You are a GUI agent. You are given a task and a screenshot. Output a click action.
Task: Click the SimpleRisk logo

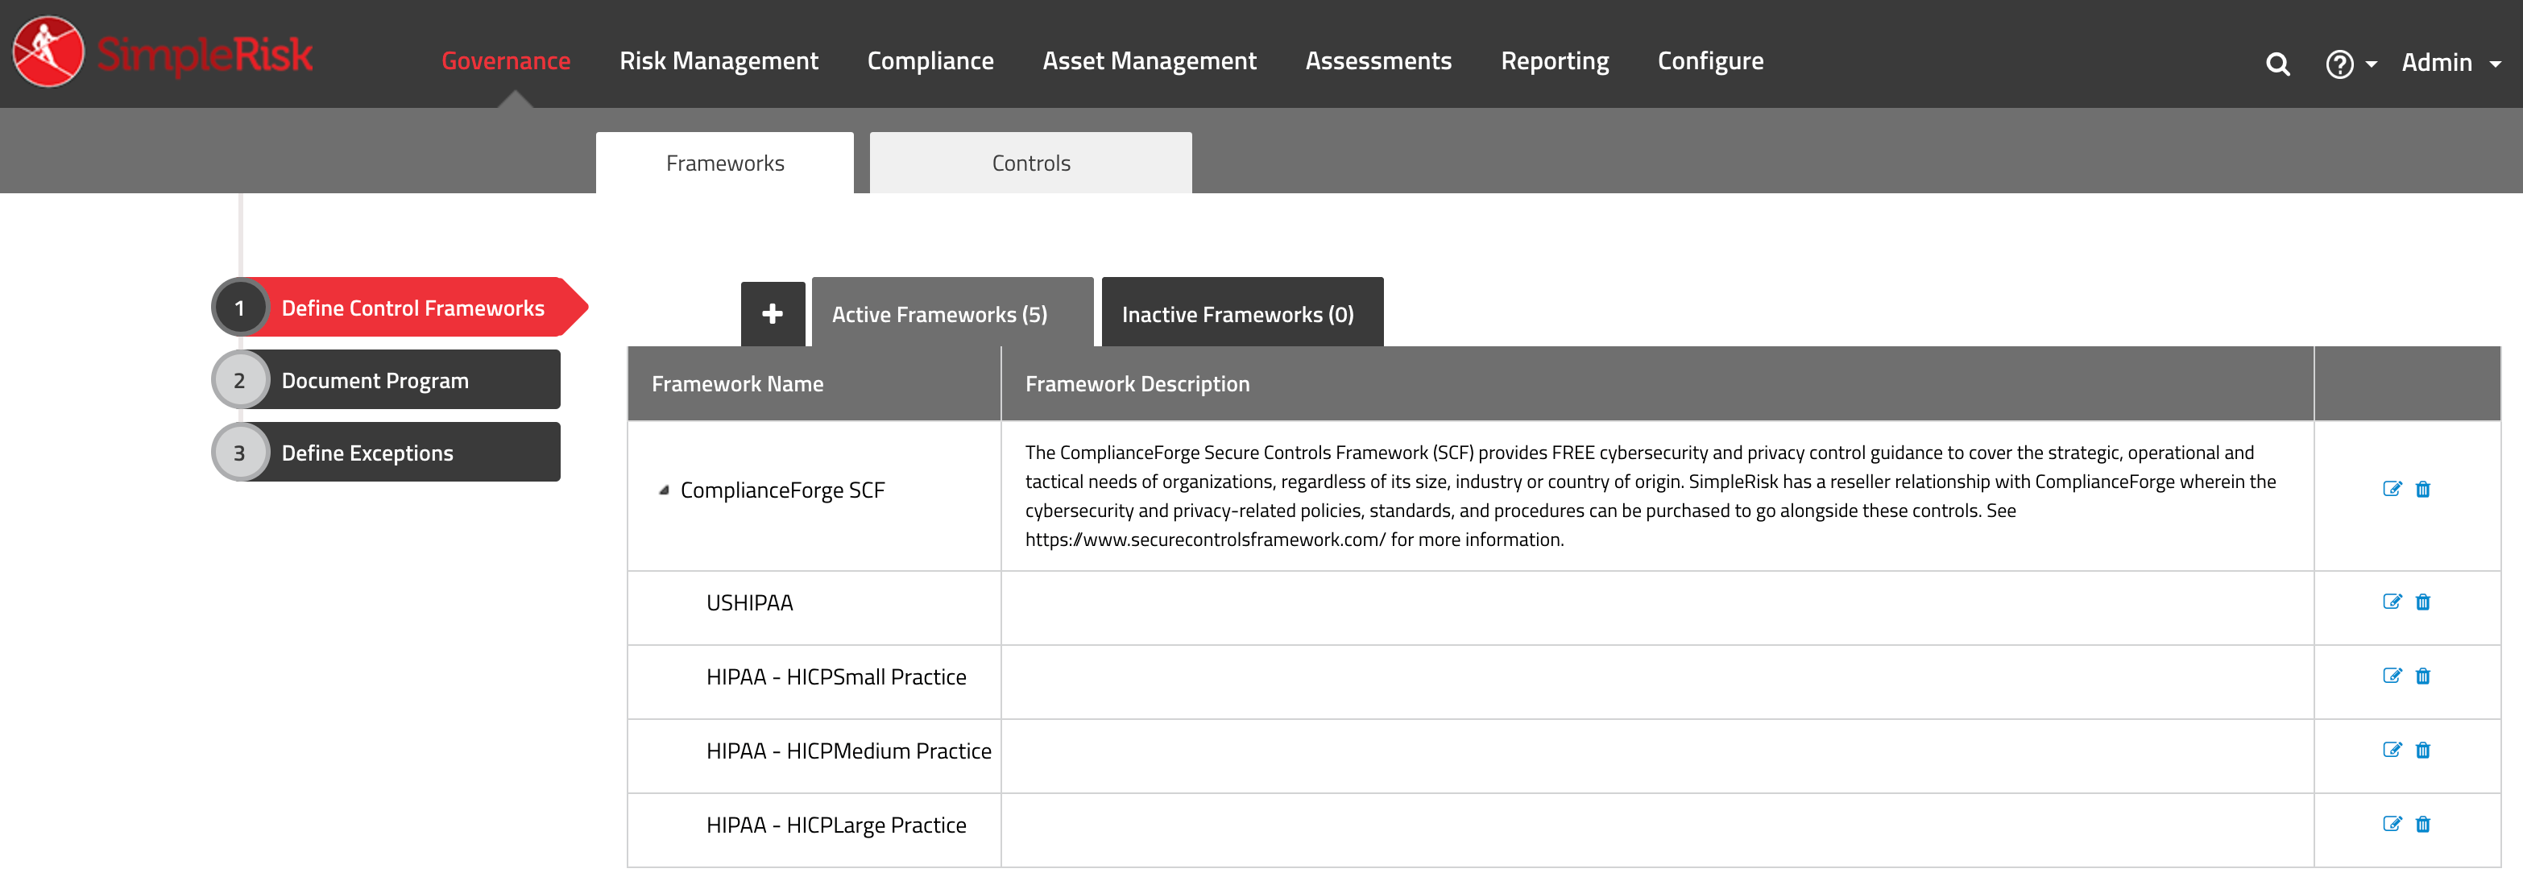click(163, 53)
